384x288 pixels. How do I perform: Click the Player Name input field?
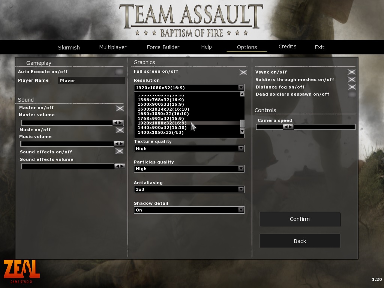(91, 81)
